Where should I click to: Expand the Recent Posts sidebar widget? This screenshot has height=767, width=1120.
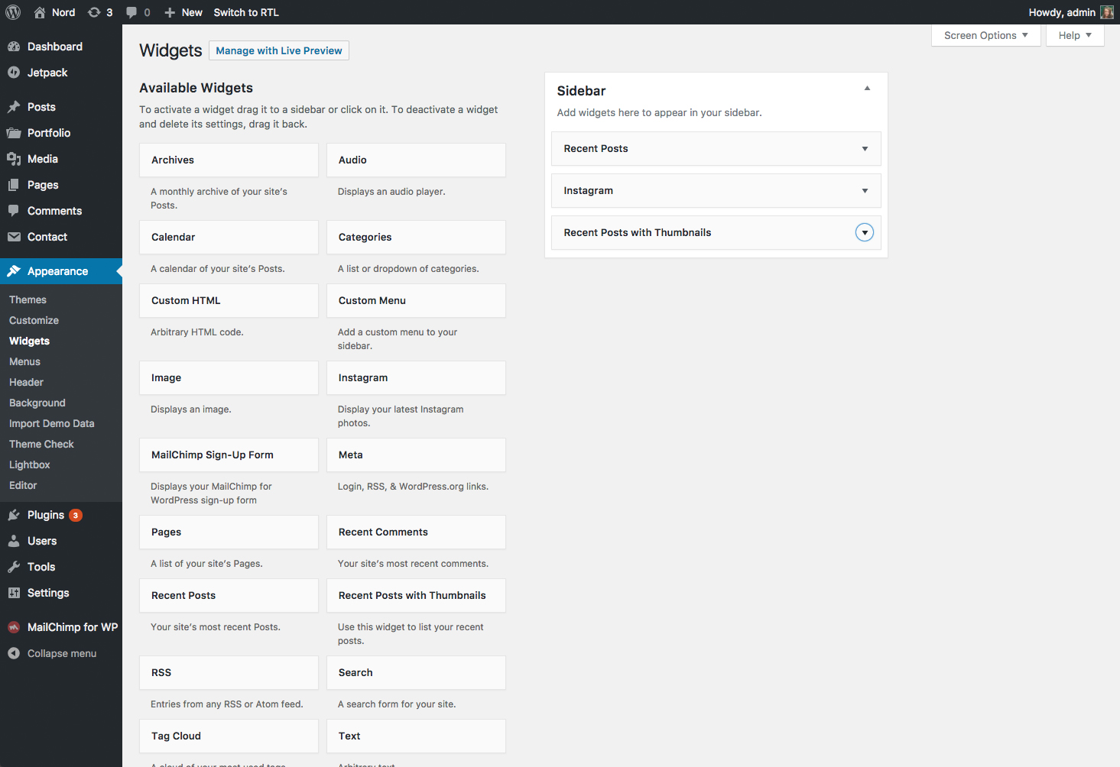point(865,149)
